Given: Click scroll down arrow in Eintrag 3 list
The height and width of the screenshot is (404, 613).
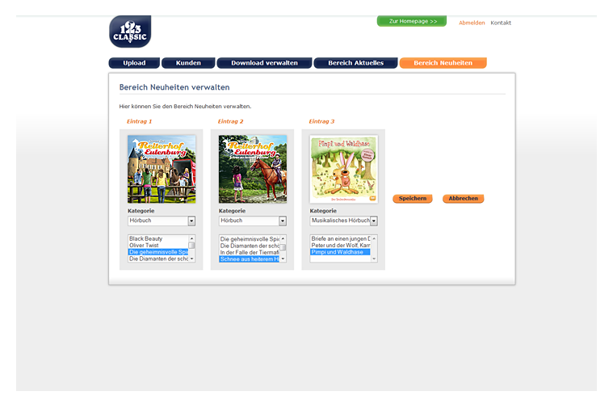Looking at the screenshot, I should (x=374, y=259).
